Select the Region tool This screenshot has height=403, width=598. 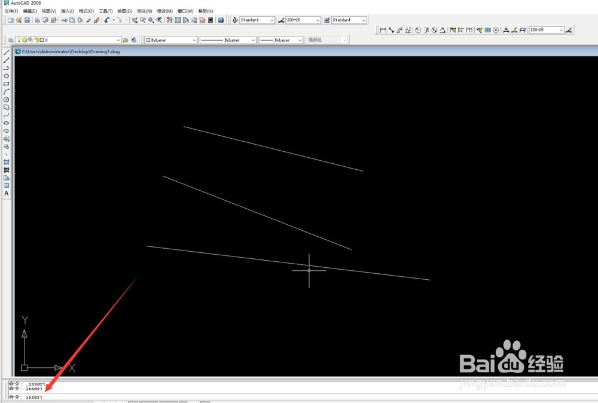pos(6,178)
